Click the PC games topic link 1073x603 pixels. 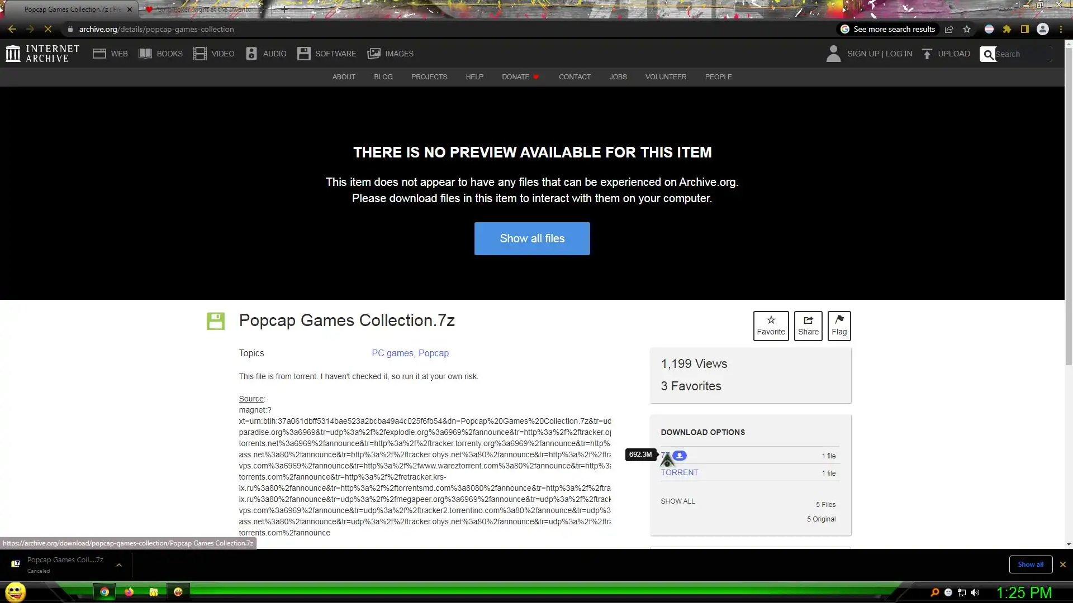tap(392, 353)
